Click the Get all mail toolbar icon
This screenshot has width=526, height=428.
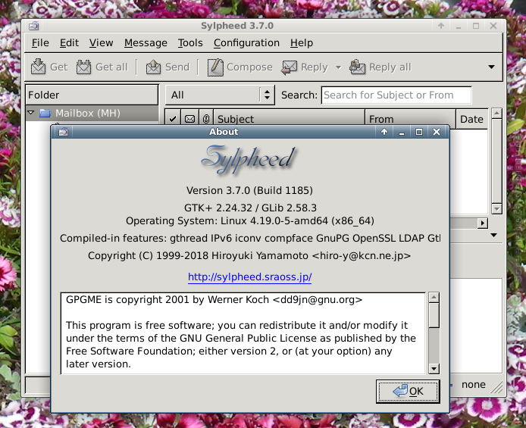coord(83,67)
